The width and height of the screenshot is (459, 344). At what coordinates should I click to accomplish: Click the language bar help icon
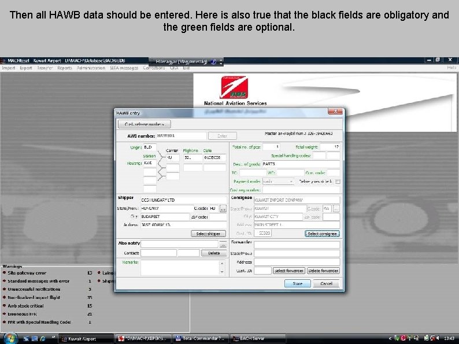pos(213,62)
